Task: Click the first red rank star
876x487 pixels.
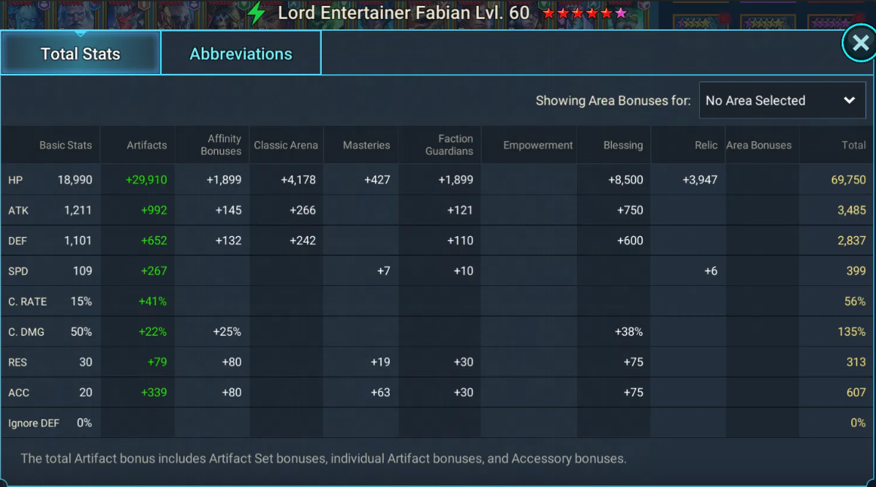Action: pyautogui.click(x=548, y=13)
